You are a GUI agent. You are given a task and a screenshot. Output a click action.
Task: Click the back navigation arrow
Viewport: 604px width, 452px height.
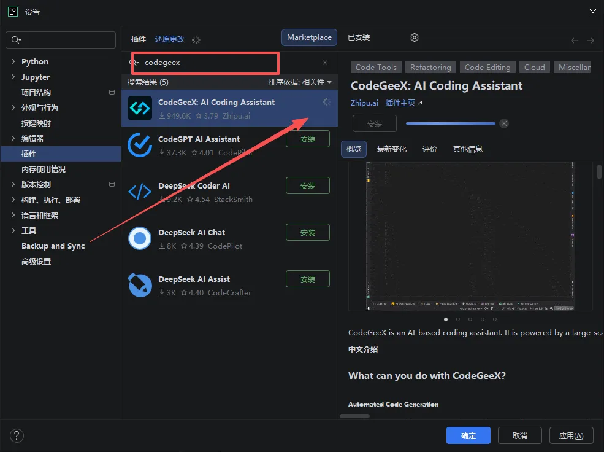(575, 41)
